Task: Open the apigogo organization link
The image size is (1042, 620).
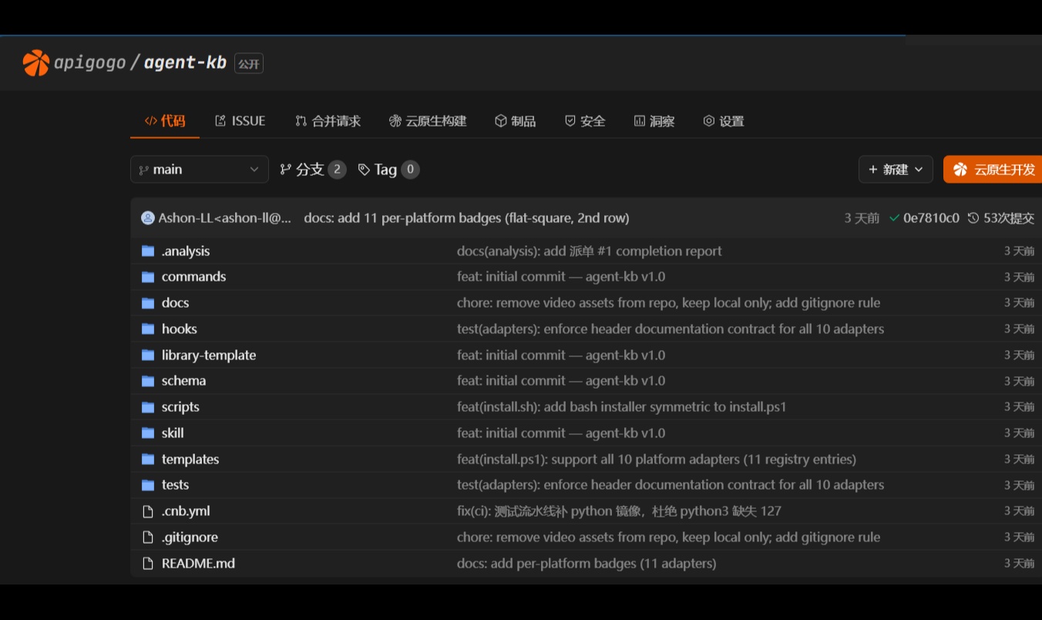Action: coord(89,63)
